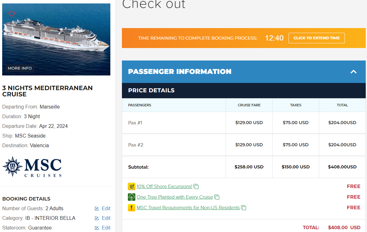
Task: Click copy icon beside MSC Travel Requirements link
Action: click(244, 207)
